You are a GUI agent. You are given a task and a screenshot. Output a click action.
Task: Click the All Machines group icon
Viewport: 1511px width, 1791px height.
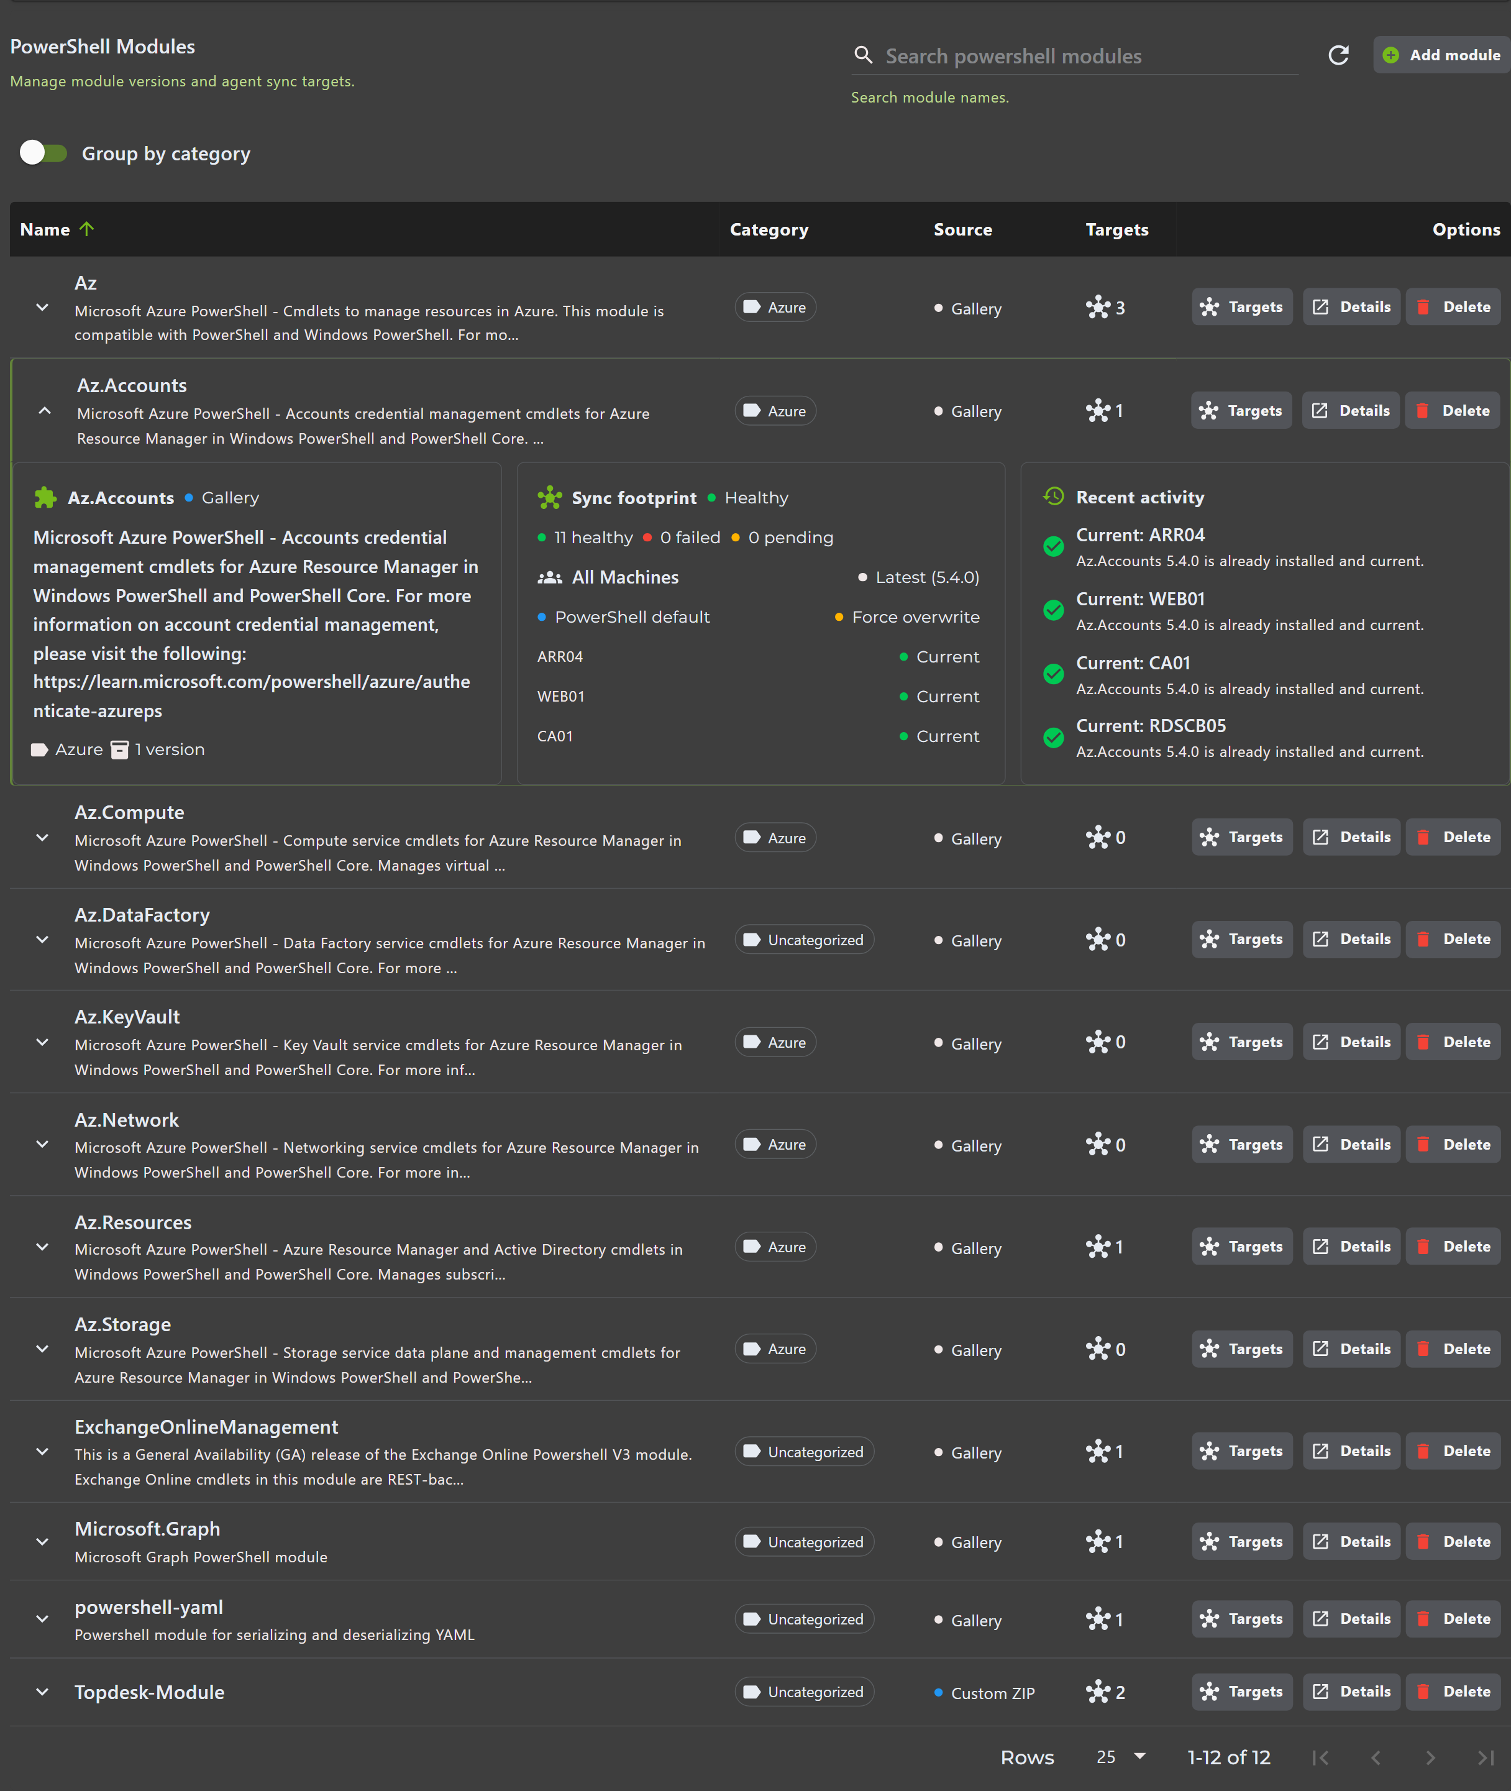(549, 577)
